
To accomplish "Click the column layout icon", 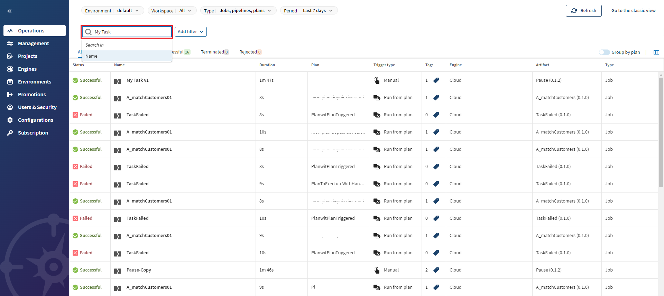I will 656,52.
